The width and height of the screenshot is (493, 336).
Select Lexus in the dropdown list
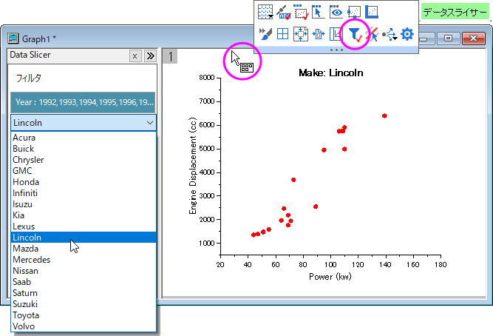click(84, 226)
